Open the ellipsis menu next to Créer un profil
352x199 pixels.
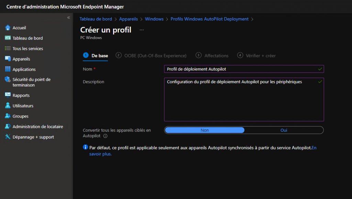(x=142, y=30)
